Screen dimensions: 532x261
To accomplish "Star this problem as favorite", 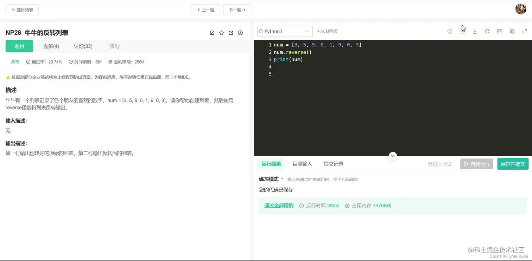I will pos(221,33).
